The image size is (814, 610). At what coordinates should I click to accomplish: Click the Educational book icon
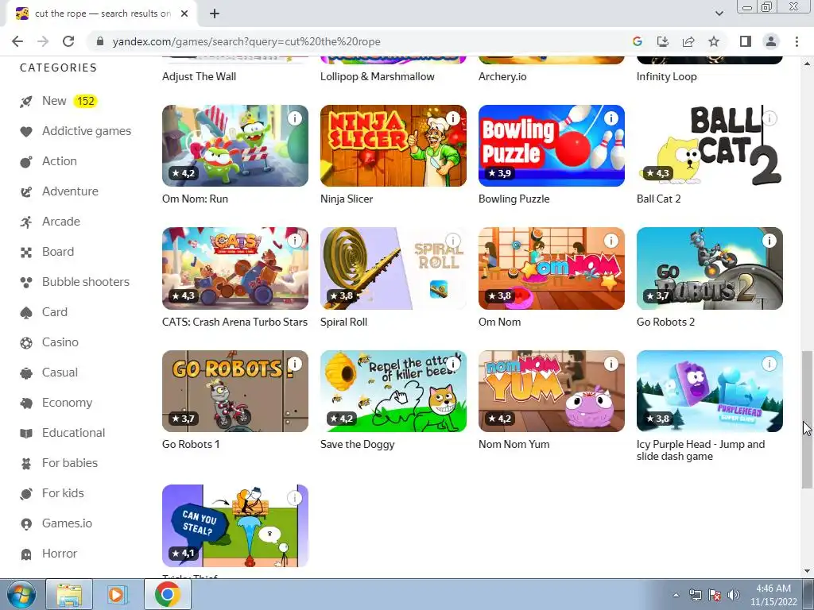(x=26, y=433)
